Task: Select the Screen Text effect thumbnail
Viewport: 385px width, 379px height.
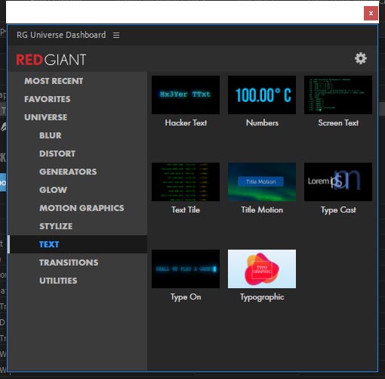Action: [338, 95]
